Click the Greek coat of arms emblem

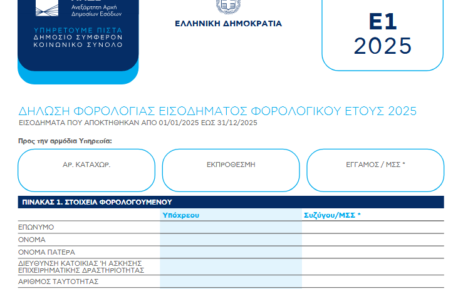coord(228,6)
